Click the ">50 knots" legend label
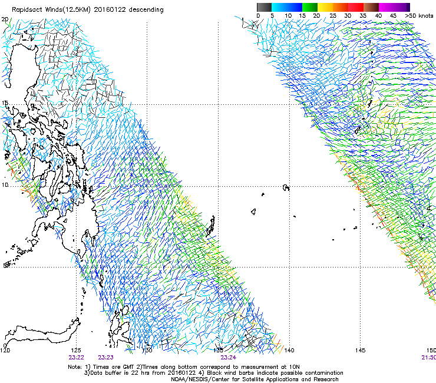 (x=419, y=15)
